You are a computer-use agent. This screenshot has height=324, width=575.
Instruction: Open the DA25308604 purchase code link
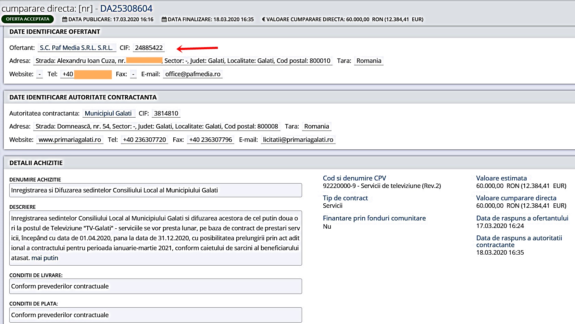tap(126, 8)
